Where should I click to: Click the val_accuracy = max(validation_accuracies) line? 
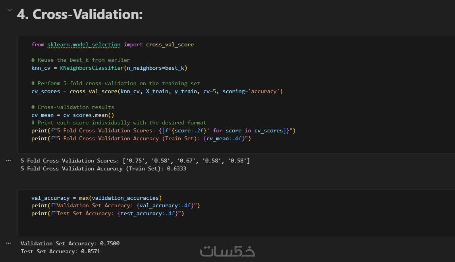click(96, 198)
